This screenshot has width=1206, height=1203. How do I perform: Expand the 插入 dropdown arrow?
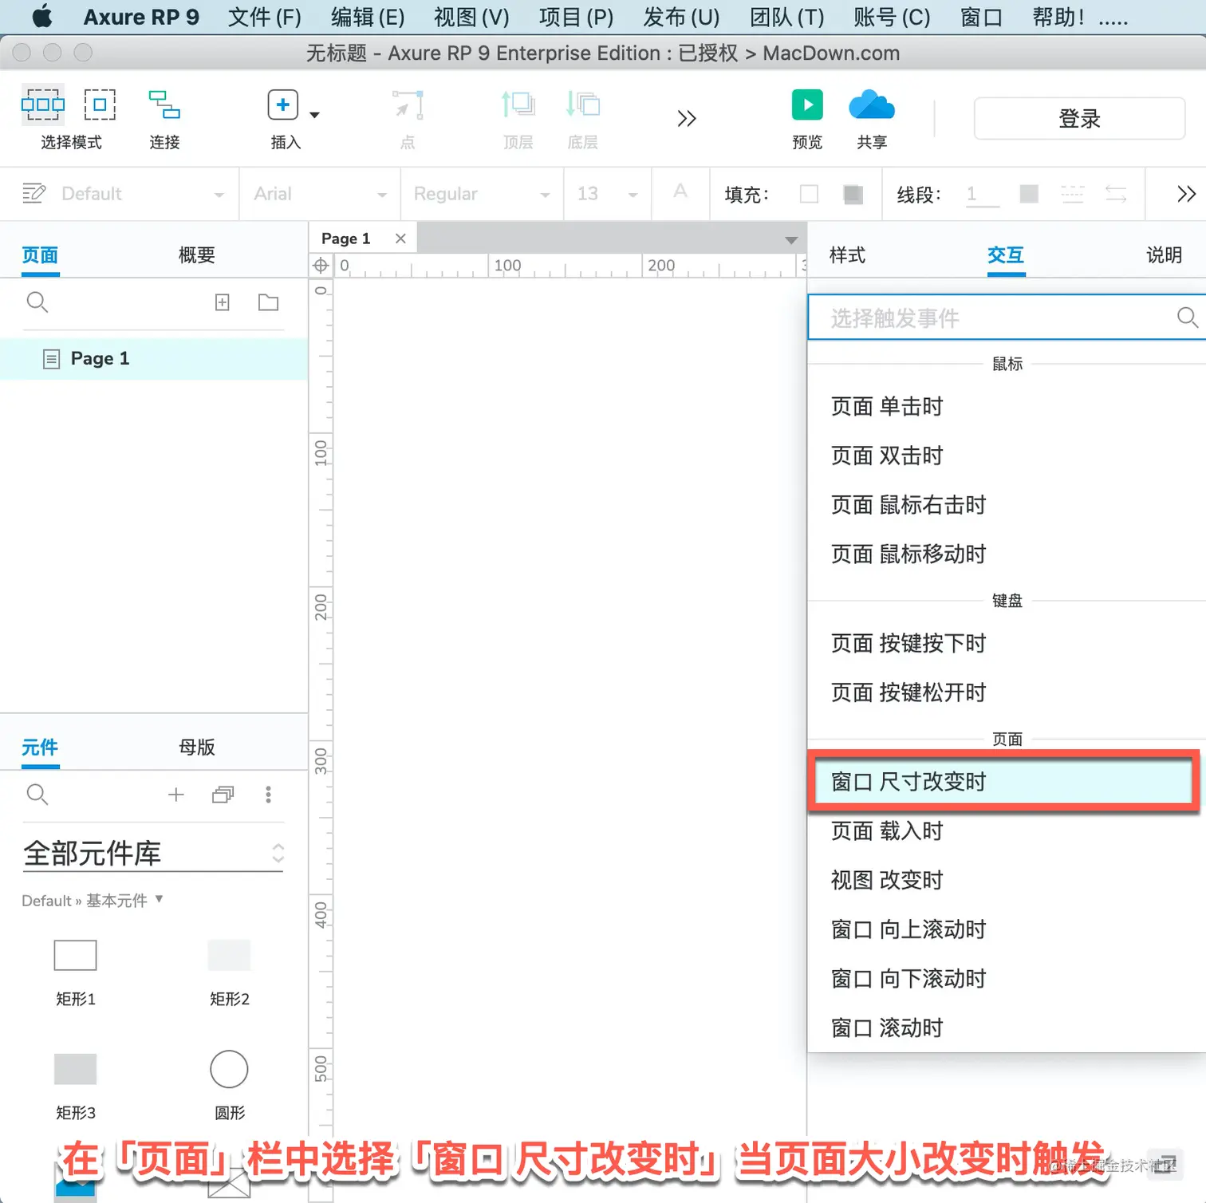point(314,115)
